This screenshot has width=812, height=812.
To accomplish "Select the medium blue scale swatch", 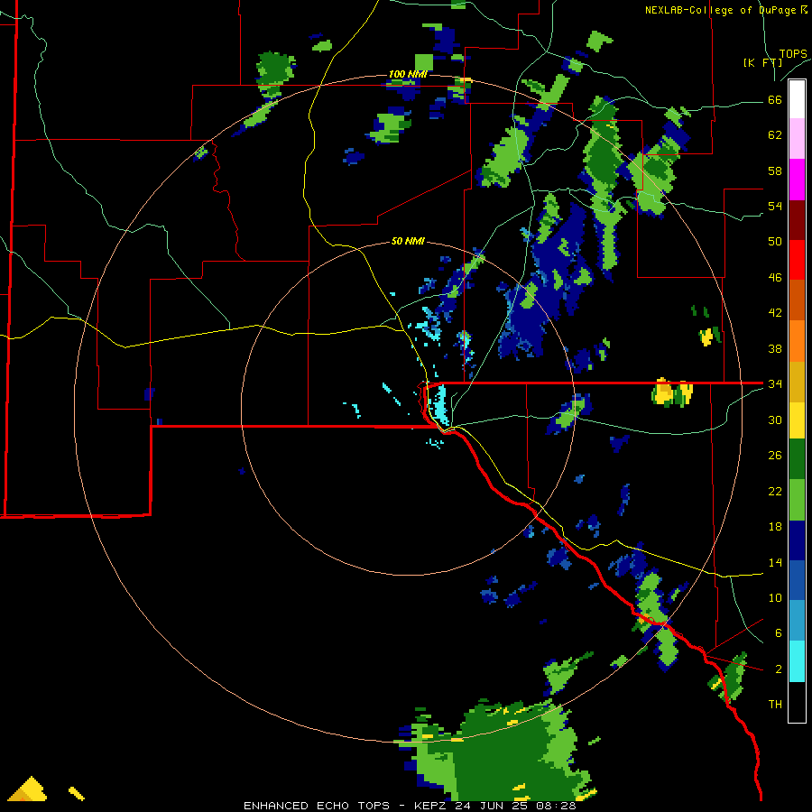I will pyautogui.click(x=797, y=580).
